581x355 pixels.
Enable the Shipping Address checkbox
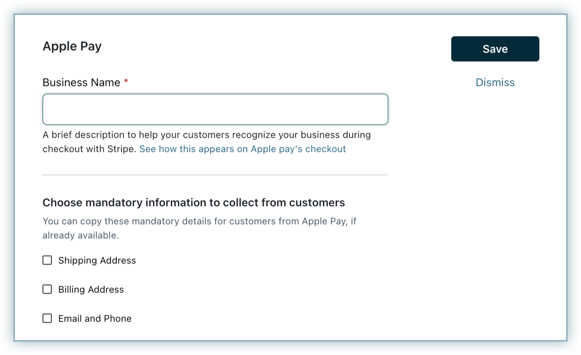tap(47, 260)
